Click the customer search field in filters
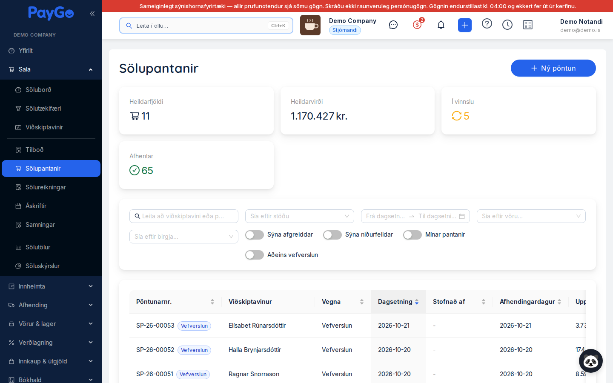Screen dimensions: 613x383 click(x=184, y=216)
